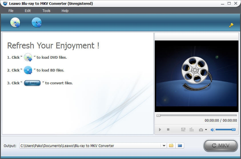Viewport: 241px width, 159px height.
Task: Open the subtitle settings icon below preview
Action: (183, 130)
